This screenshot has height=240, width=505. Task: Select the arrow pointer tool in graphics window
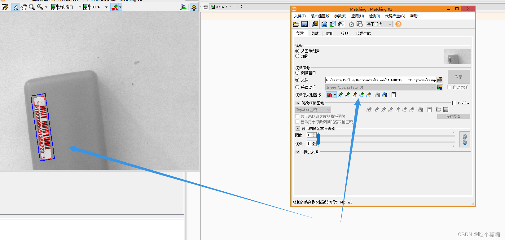(x=15, y=7)
